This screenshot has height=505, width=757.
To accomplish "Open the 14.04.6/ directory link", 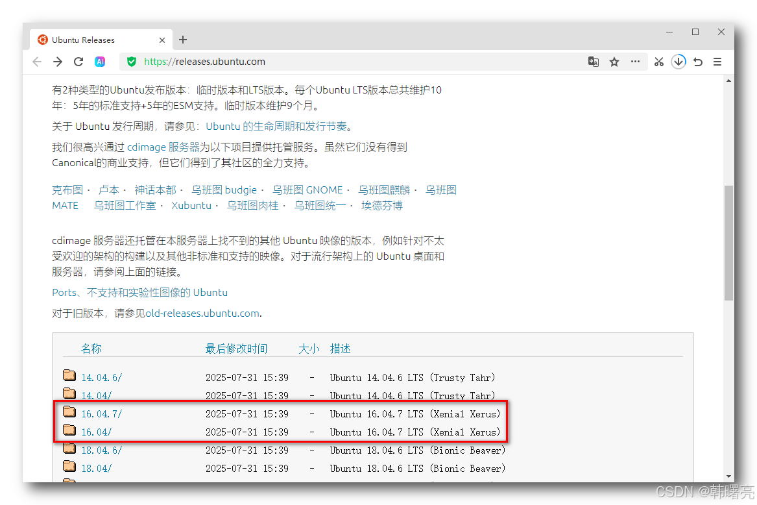I will click(101, 378).
